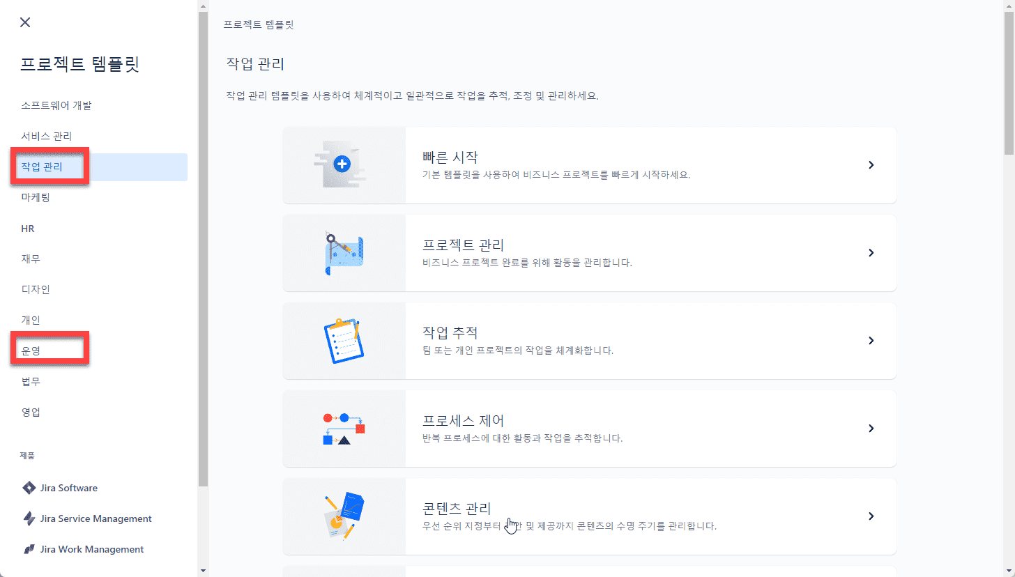Open the 콘텐츠 관리 template title
The height and width of the screenshot is (577, 1015).
coord(457,508)
